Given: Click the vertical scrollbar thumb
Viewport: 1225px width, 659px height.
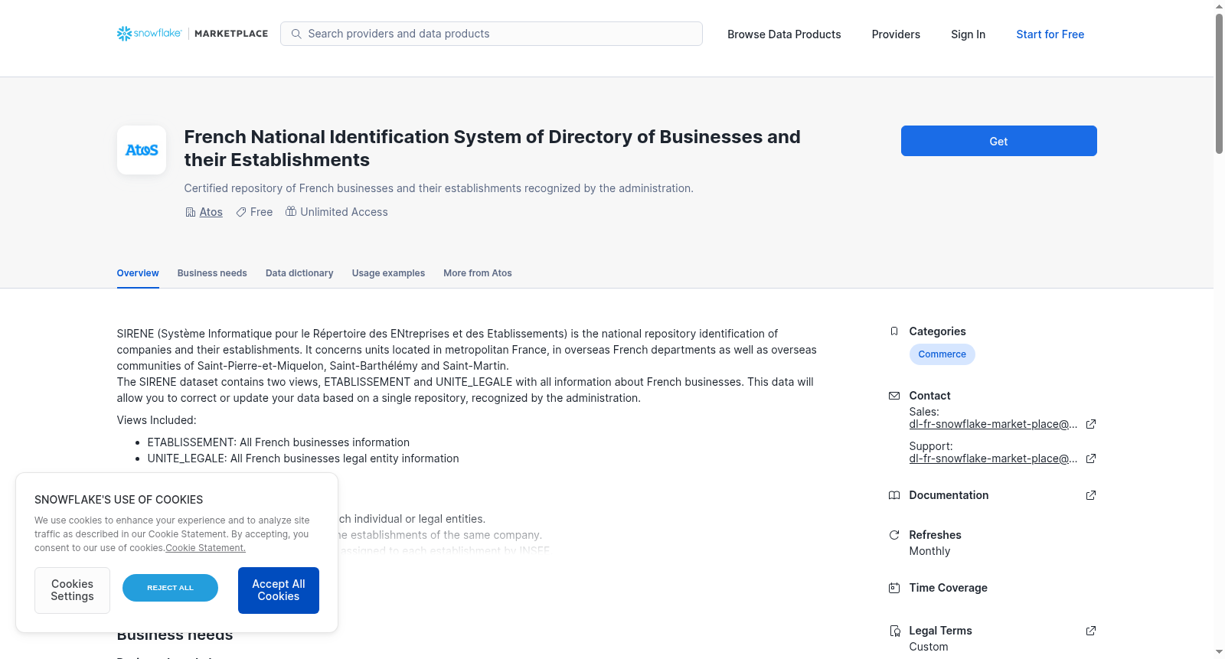Looking at the screenshot, I should (1219, 83).
